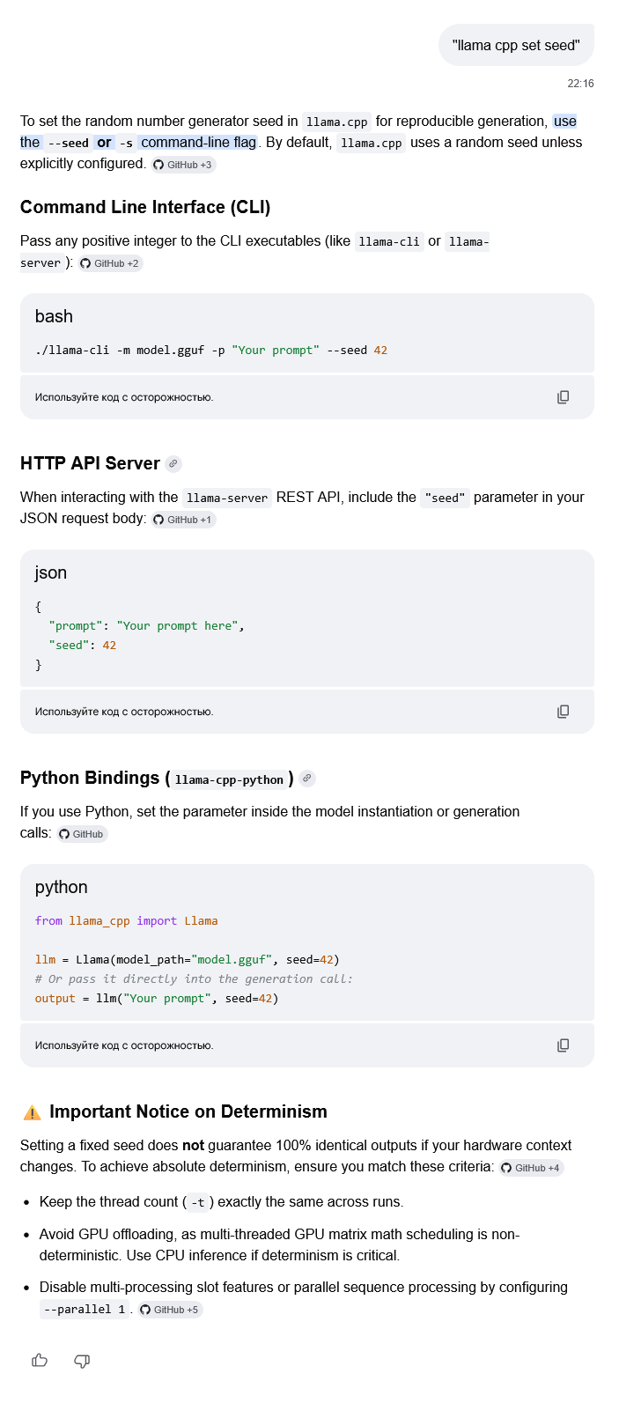619x1403 pixels.
Task: Click the Important Notice on Determinism heading
Action: 188,1111
